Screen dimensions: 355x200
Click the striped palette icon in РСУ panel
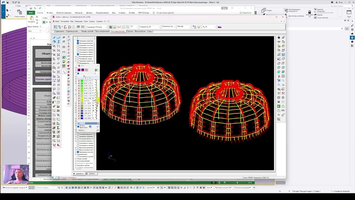pyautogui.click(x=87, y=70)
